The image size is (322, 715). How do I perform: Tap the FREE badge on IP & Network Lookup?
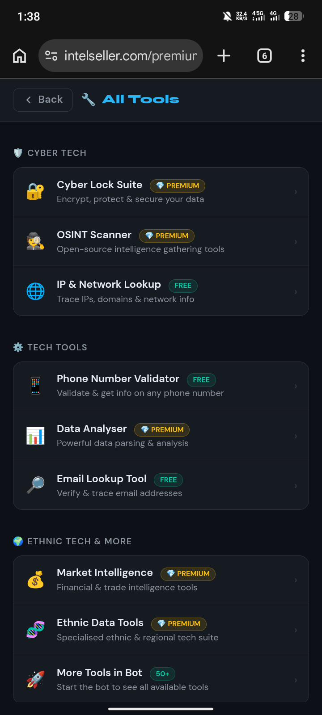click(183, 286)
